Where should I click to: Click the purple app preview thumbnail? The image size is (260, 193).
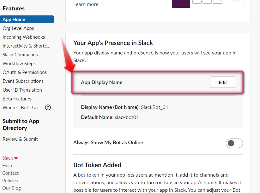tap(181, 4)
